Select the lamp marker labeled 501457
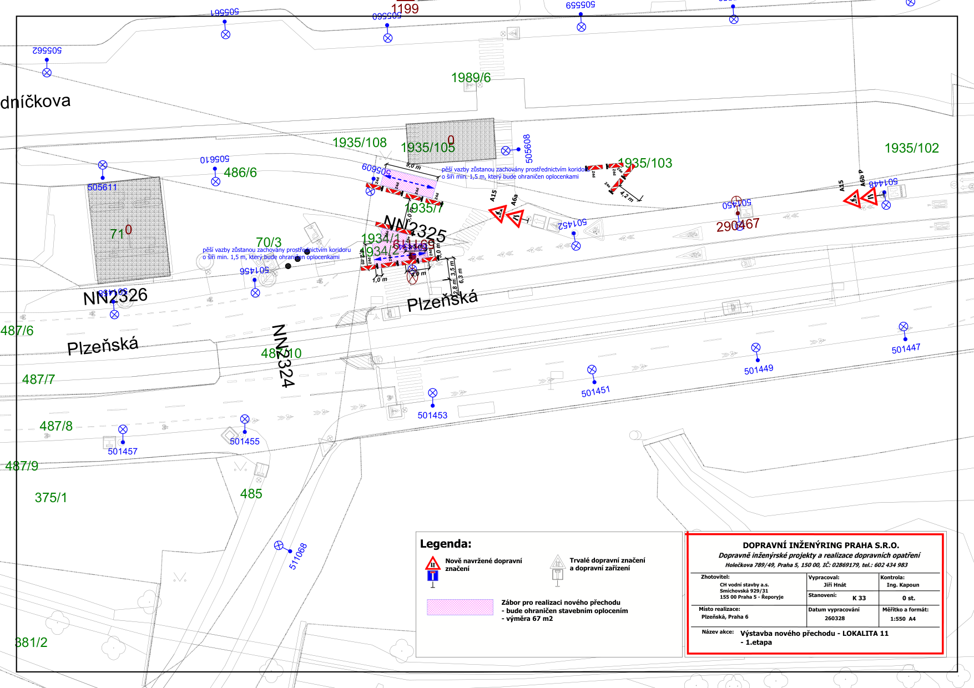 [x=123, y=429]
